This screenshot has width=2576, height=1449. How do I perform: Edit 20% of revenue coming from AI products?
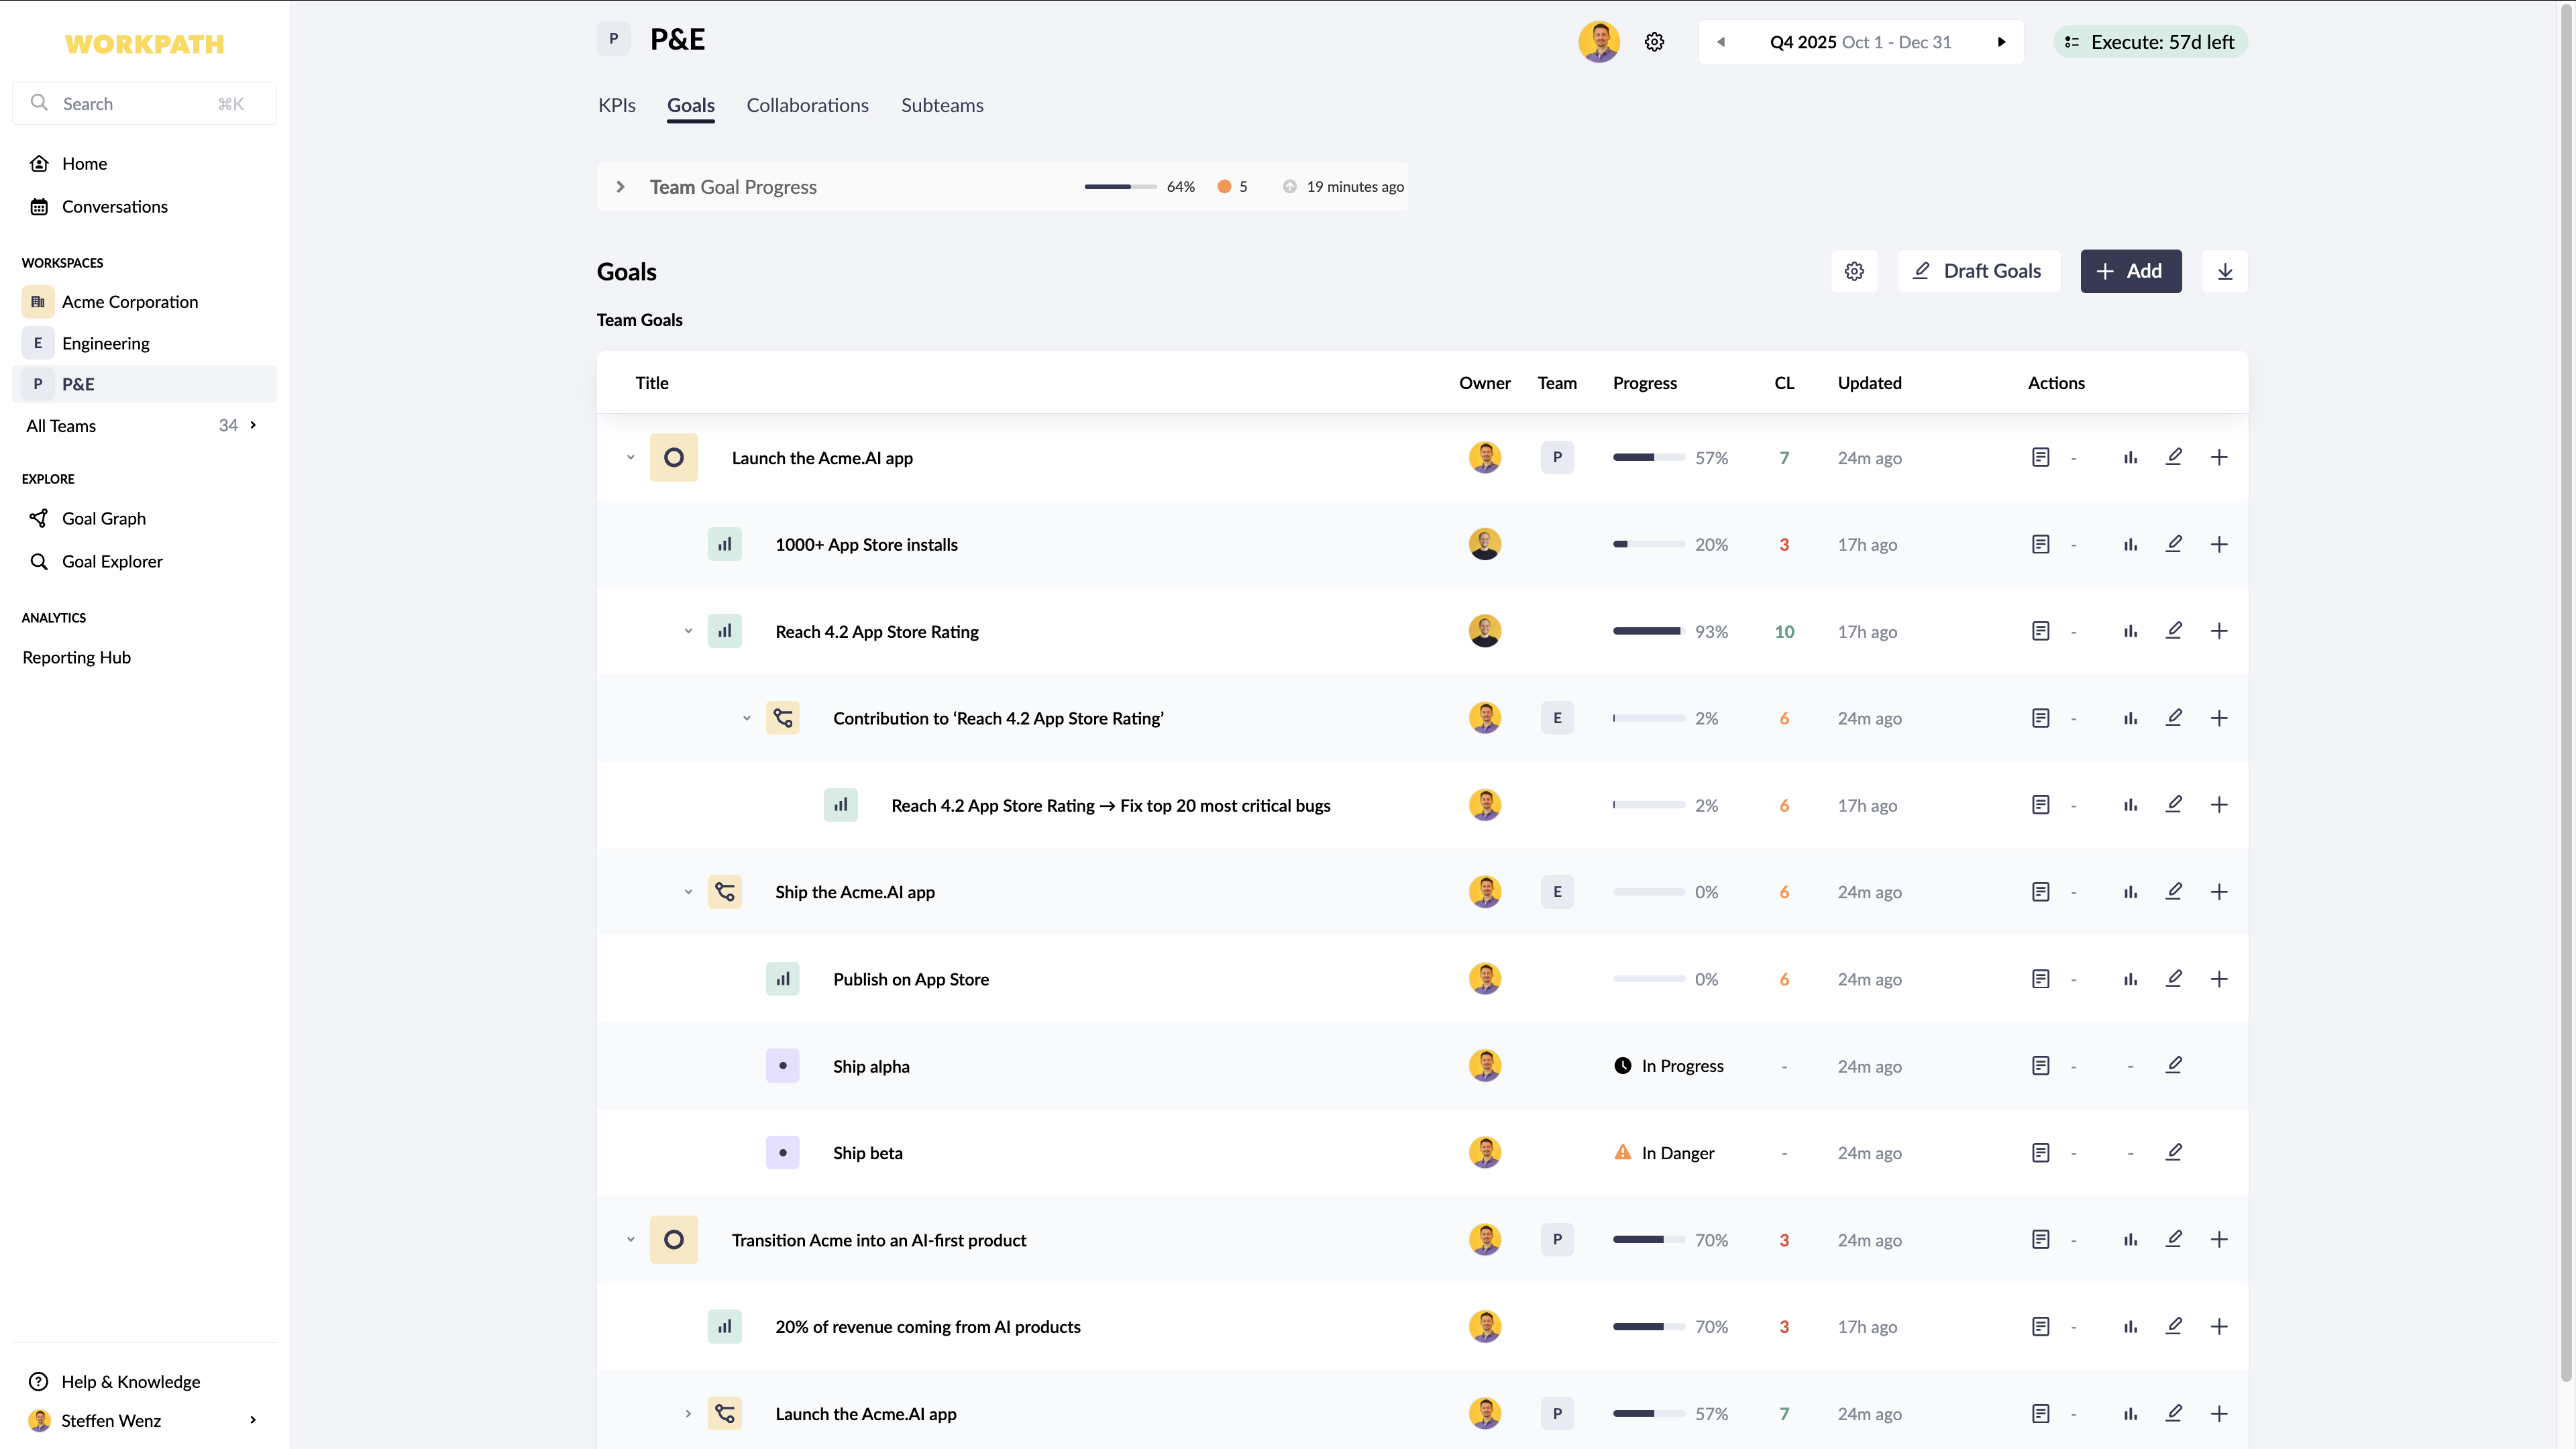pos(2174,1326)
